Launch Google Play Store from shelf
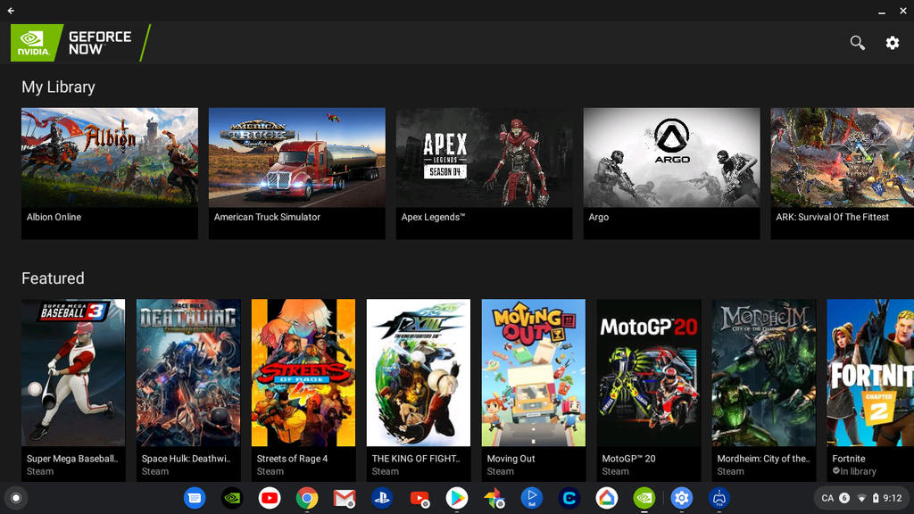Screen dimensions: 914x514 tap(457, 498)
